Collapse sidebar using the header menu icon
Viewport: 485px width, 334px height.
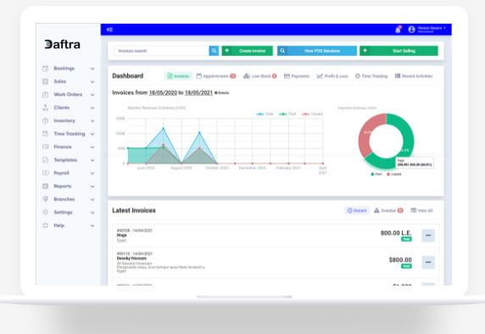pyautogui.click(x=109, y=30)
